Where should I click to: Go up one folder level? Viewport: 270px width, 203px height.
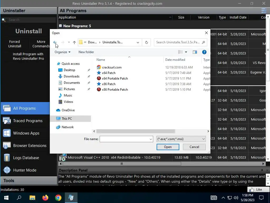(x=74, y=42)
